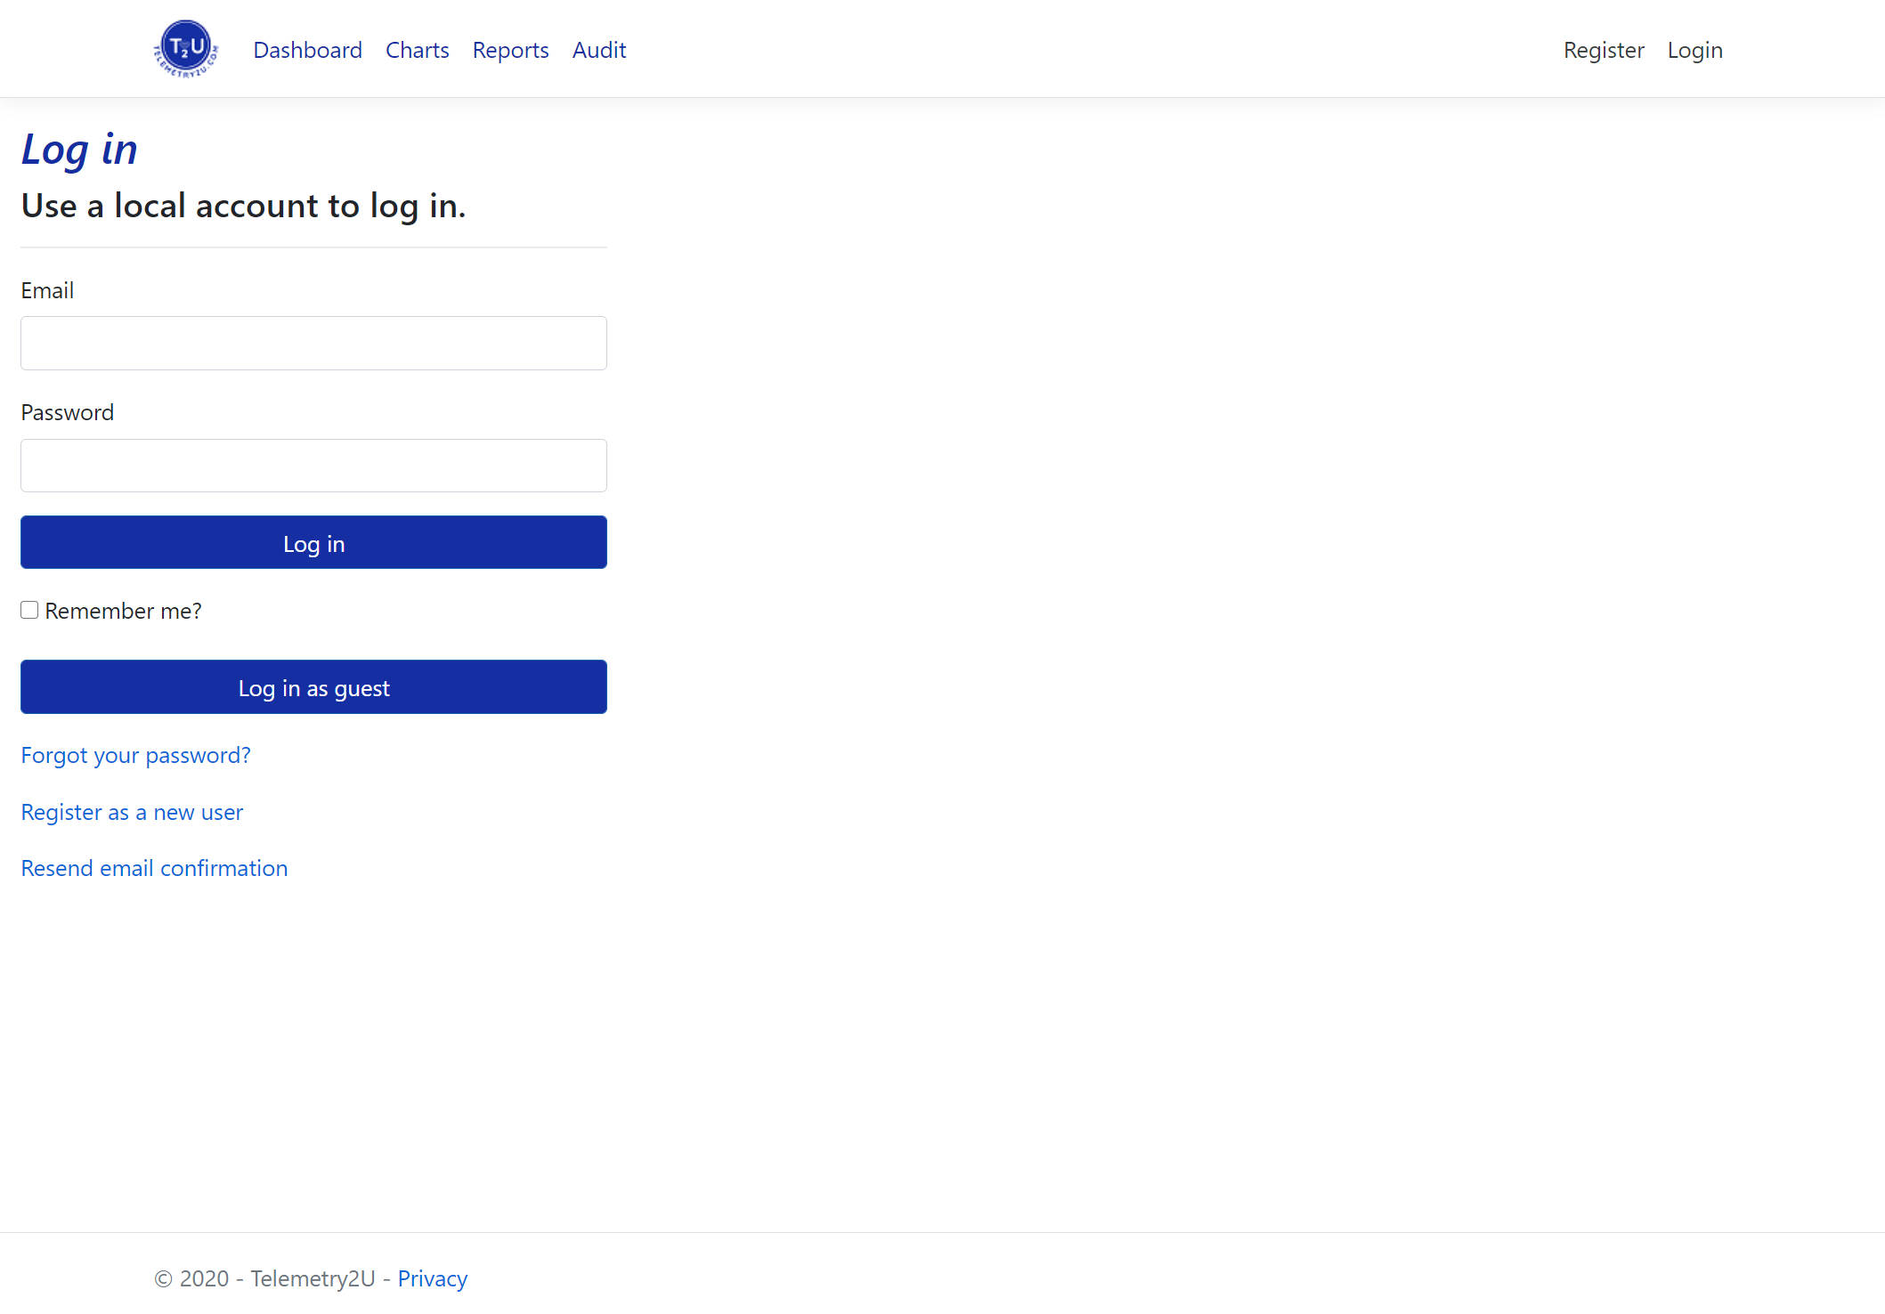Open the Audit navigation link
Viewport: 1885px width, 1314px height.
599,50
